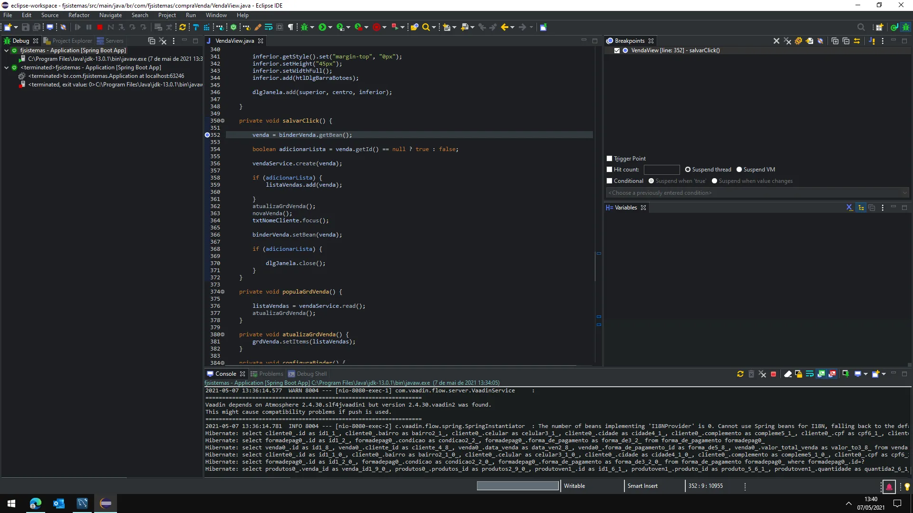Viewport: 913px width, 513px height.
Task: Remove all breakpoints in Breakpoints view
Action: point(787,41)
